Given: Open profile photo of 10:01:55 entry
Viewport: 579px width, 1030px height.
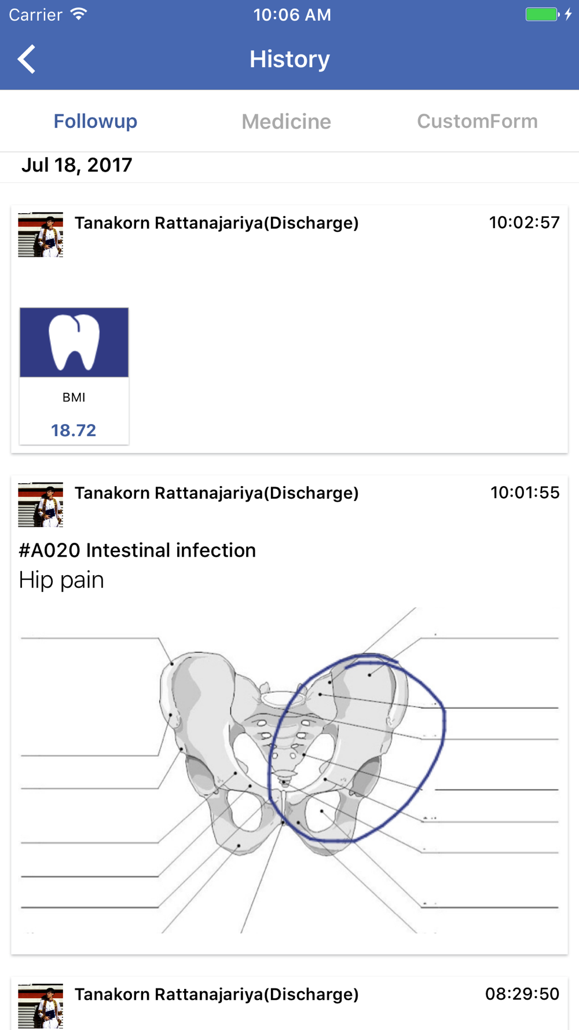Looking at the screenshot, I should [41, 505].
